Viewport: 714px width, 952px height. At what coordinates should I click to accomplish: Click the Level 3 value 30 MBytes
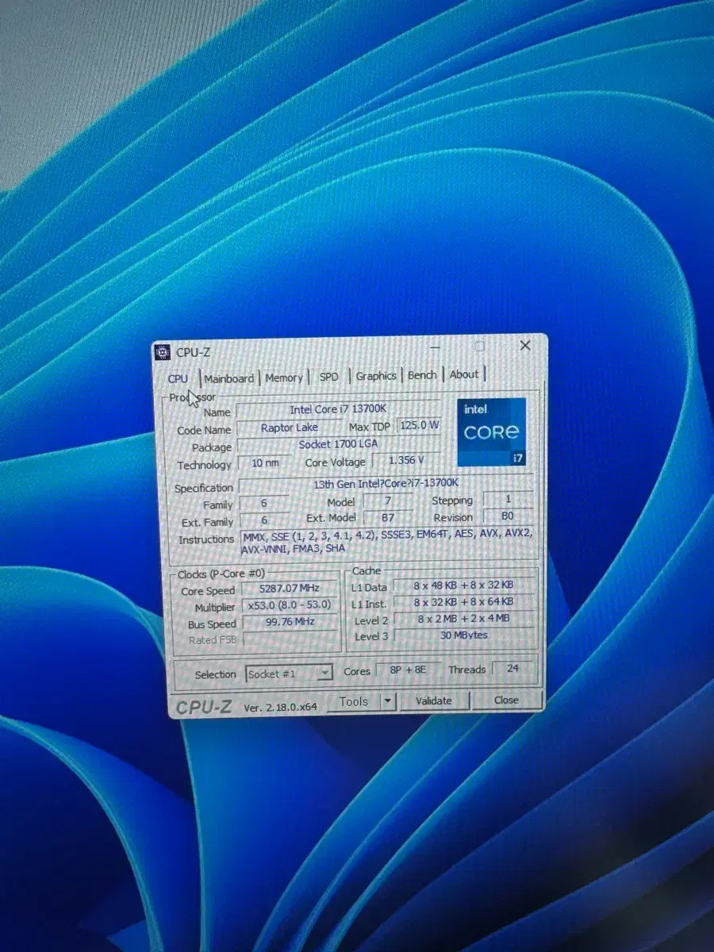coord(463,635)
